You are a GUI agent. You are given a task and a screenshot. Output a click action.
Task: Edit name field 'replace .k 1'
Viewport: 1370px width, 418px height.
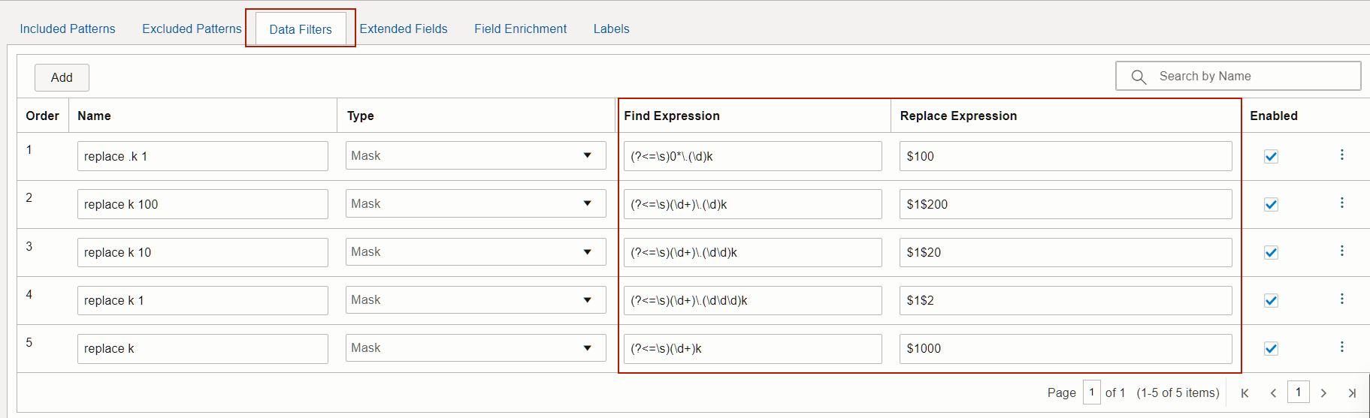(203, 156)
